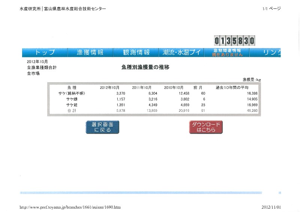Open the 急潮関連情報 notice tab
Viewport: 300px width, 212px height.
(227, 53)
